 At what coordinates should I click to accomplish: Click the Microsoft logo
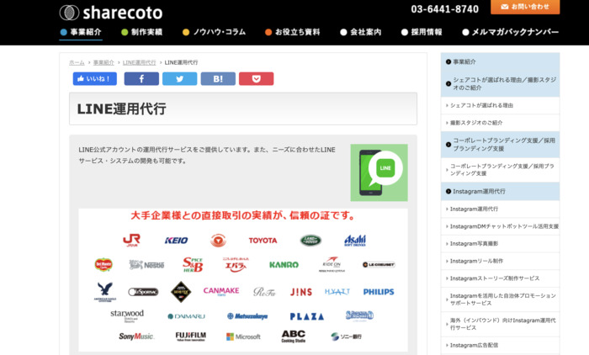tap(243, 337)
